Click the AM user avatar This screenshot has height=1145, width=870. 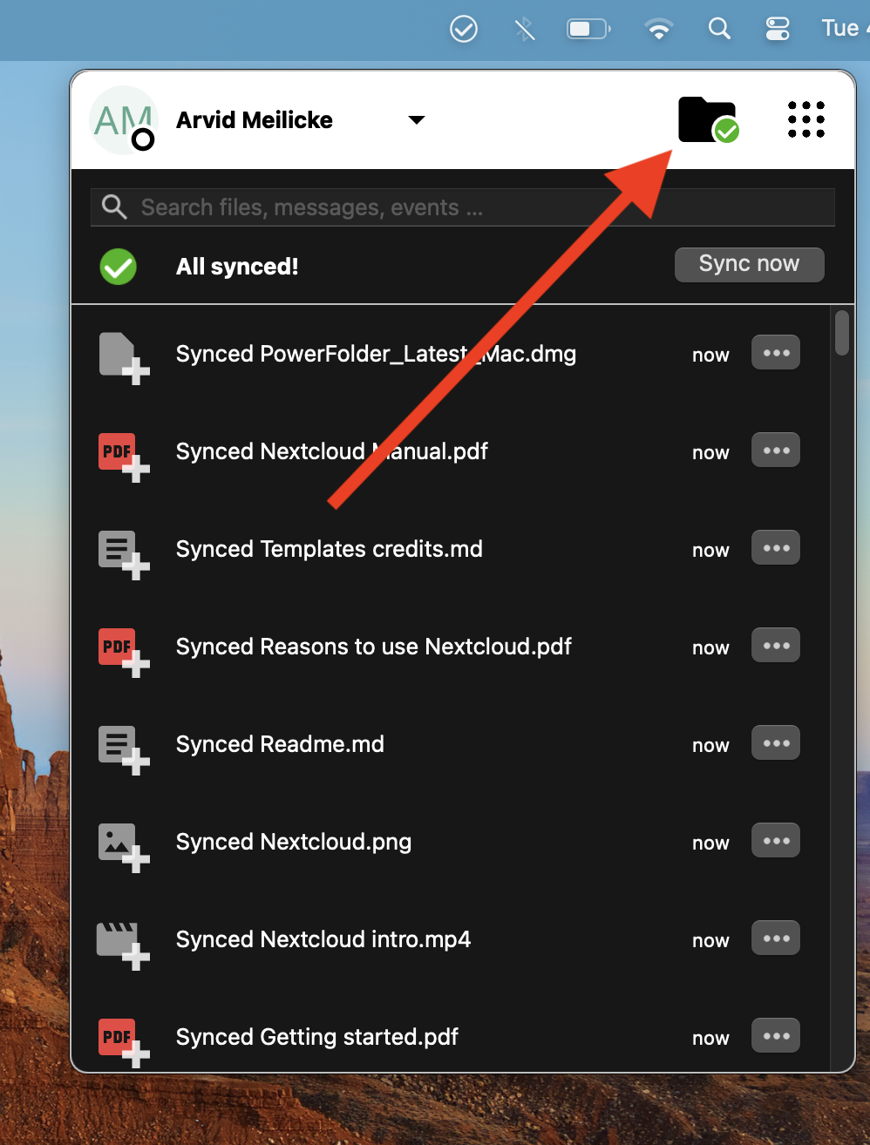123,120
